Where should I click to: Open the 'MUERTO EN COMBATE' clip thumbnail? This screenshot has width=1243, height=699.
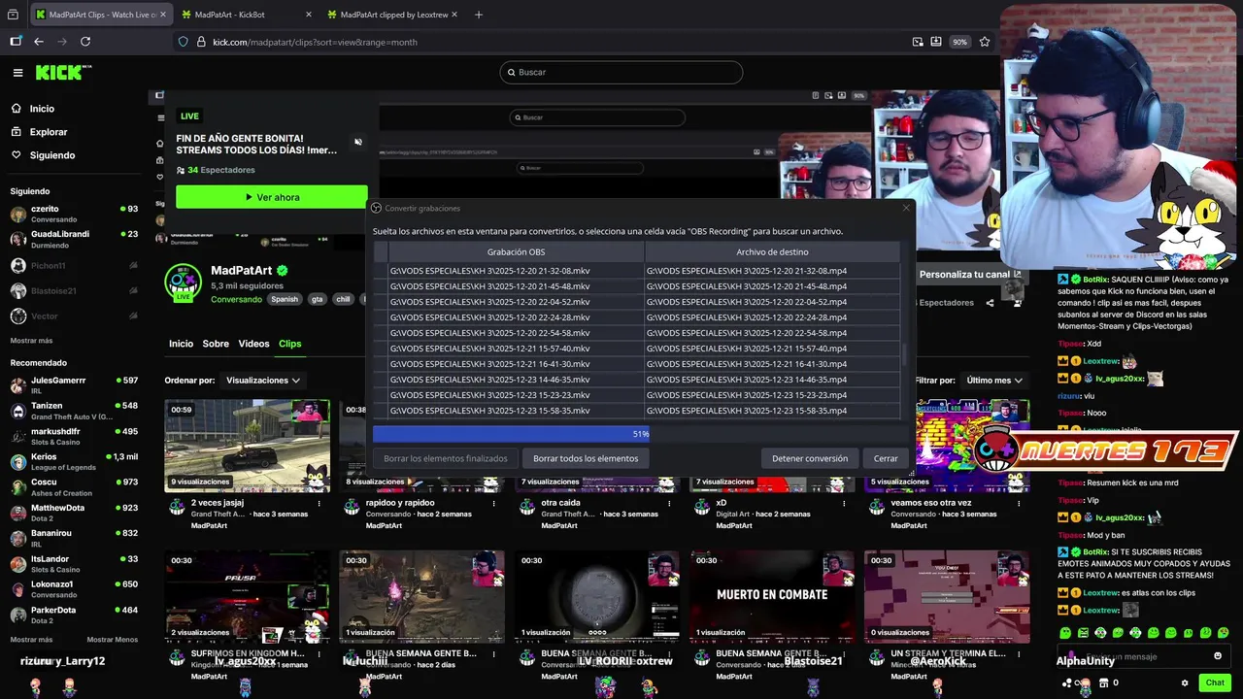point(772,597)
